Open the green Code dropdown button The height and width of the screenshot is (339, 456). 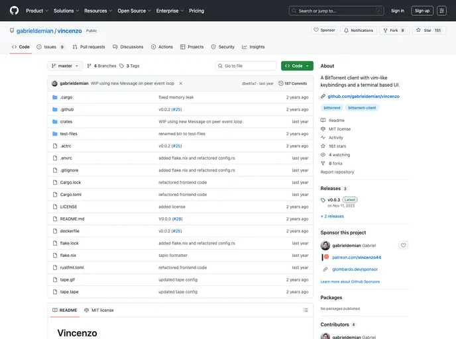(x=297, y=66)
